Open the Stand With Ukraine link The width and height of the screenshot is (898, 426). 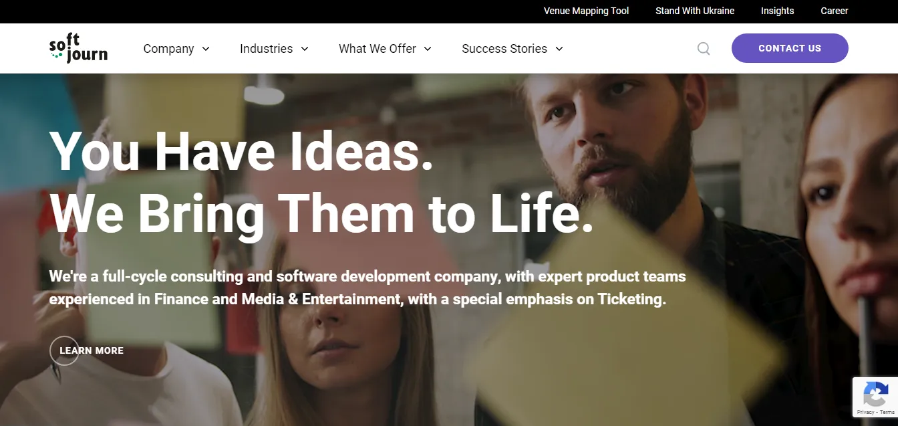pyautogui.click(x=695, y=11)
